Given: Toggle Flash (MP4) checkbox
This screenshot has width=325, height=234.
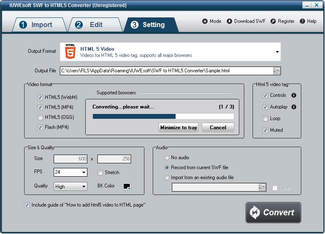Looking at the screenshot, I should coord(40,127).
